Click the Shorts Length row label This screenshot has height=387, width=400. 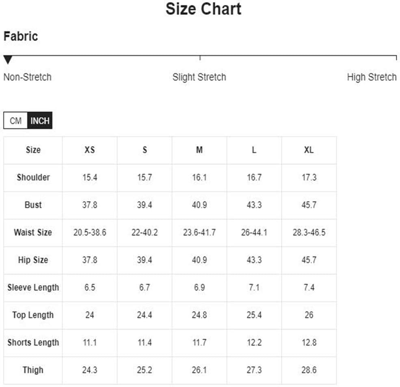pyautogui.click(x=33, y=343)
